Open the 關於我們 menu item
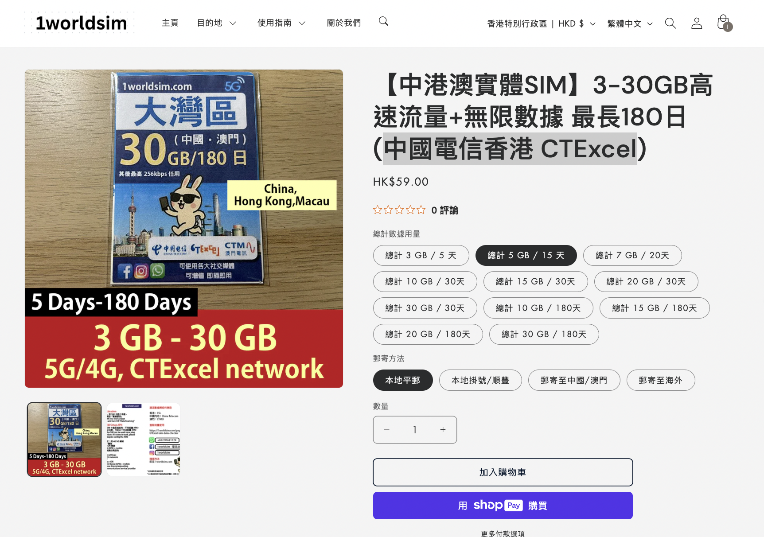This screenshot has height=537, width=764. click(344, 23)
